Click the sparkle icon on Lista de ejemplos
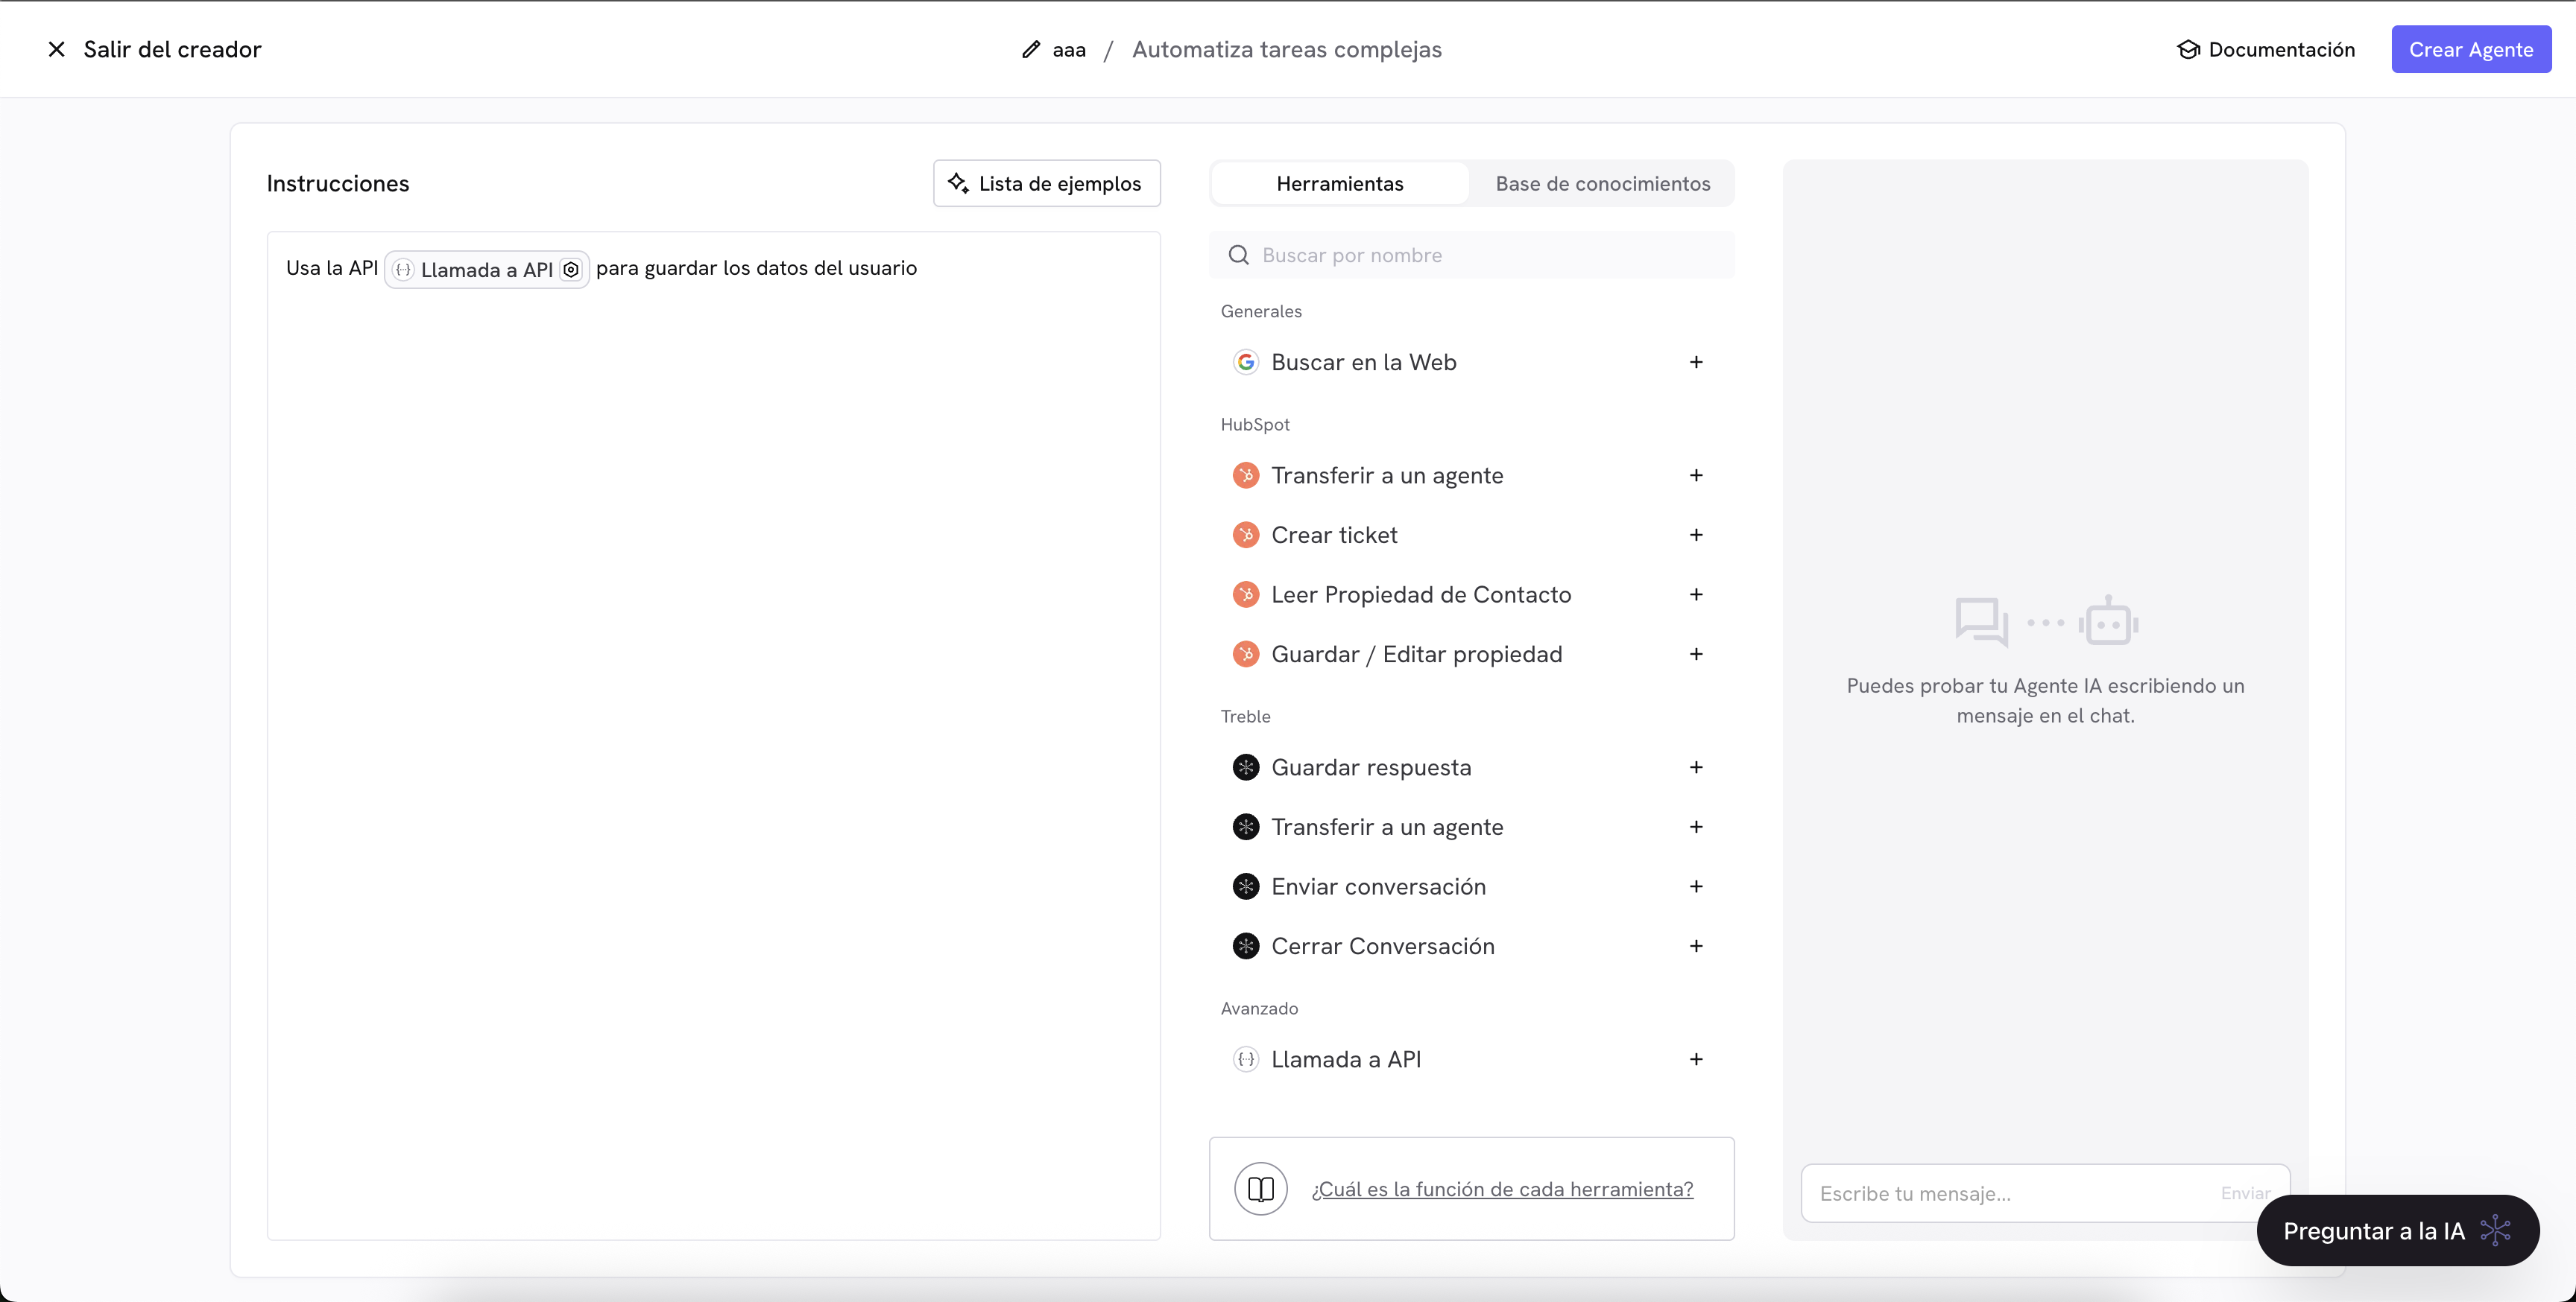The height and width of the screenshot is (1302, 2576). click(x=958, y=182)
